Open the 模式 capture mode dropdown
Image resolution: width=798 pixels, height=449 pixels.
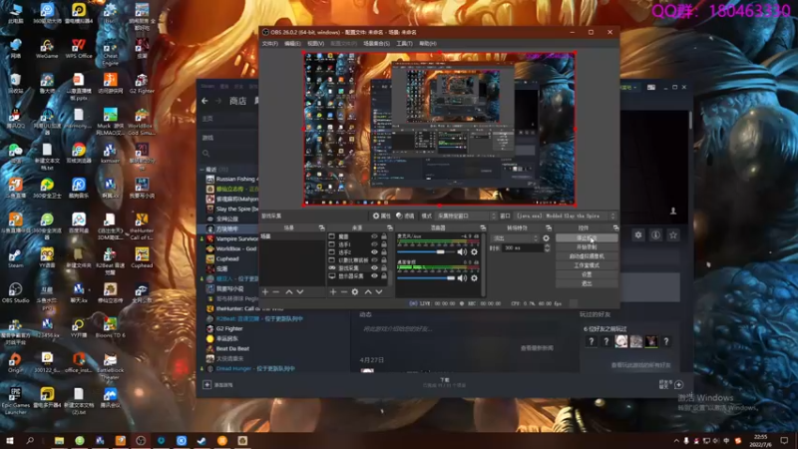(x=466, y=216)
